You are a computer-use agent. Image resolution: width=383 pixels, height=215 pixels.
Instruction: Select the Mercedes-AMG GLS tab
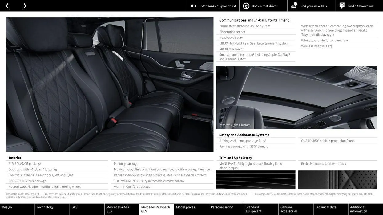pos(122,208)
